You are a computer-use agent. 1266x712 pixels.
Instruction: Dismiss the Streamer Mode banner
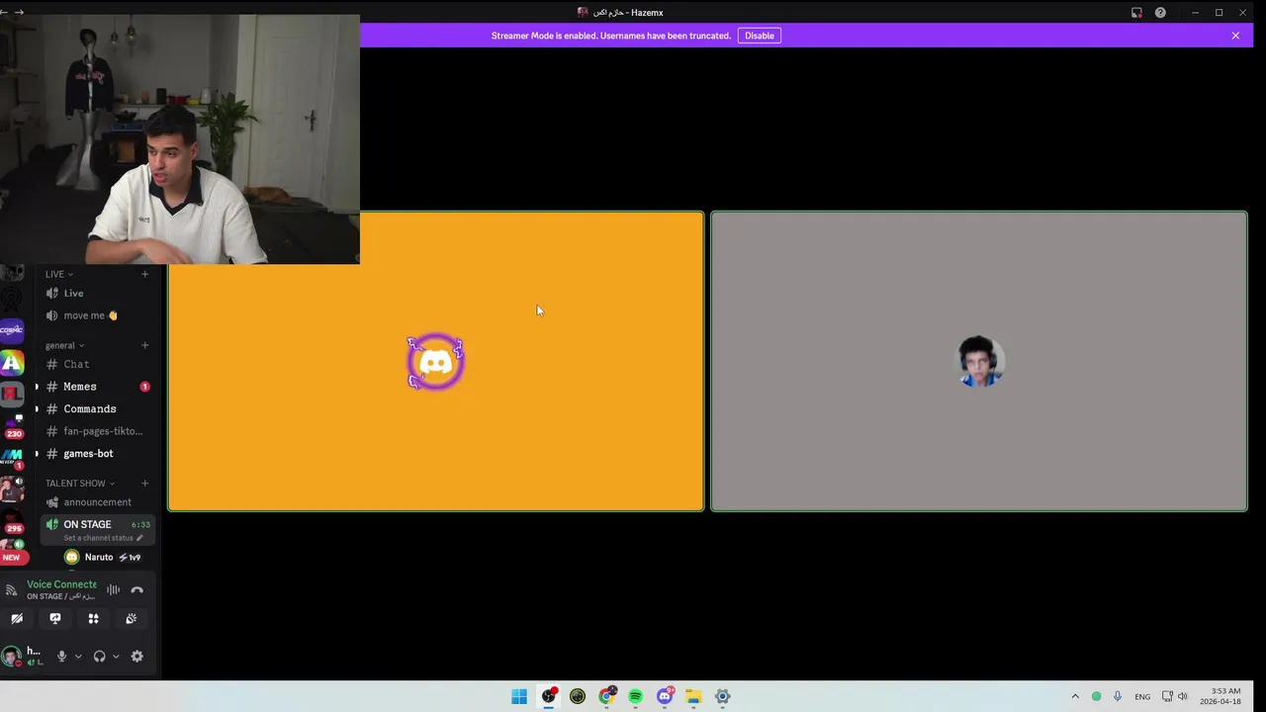tap(1235, 36)
